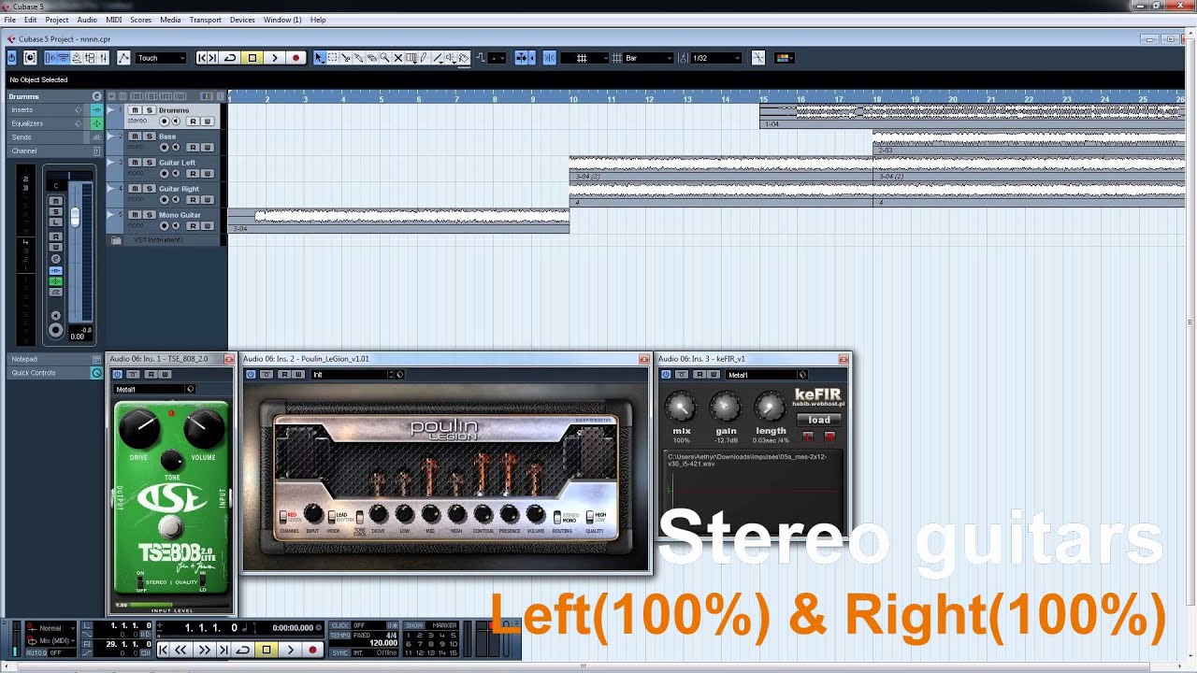
Task: Toggle Constrain Delay Compensation button
Action: (x=30, y=58)
